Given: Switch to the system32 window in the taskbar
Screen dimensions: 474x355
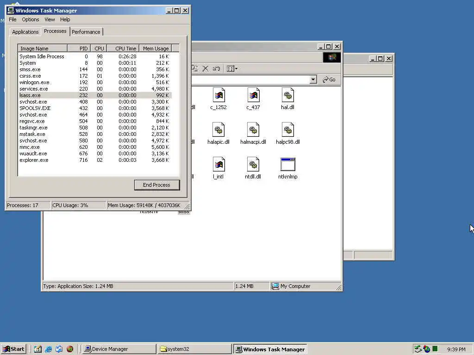Looking at the screenshot, I should point(194,349).
